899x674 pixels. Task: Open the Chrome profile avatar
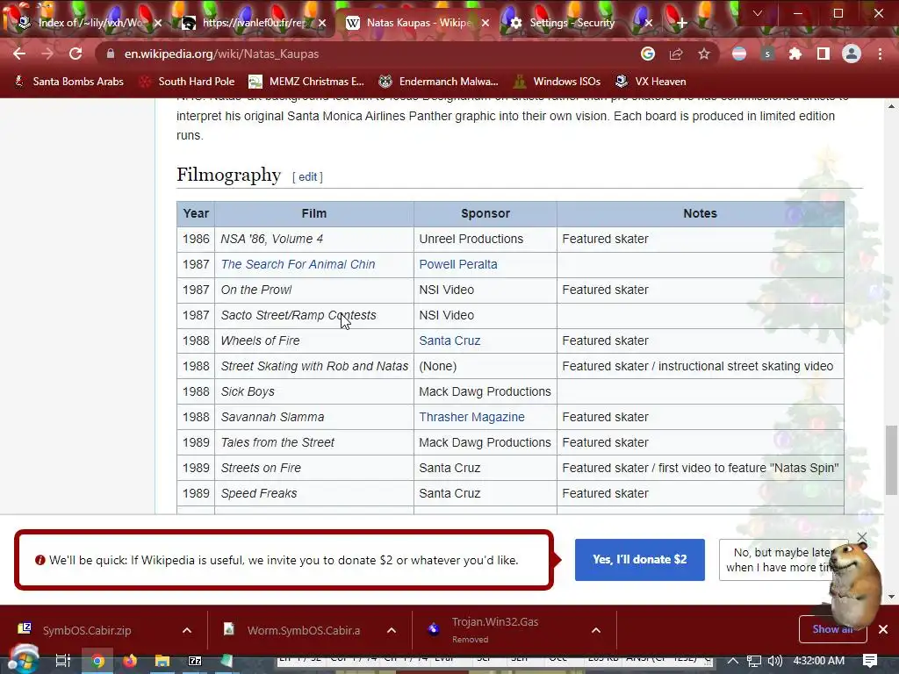pyautogui.click(x=852, y=54)
